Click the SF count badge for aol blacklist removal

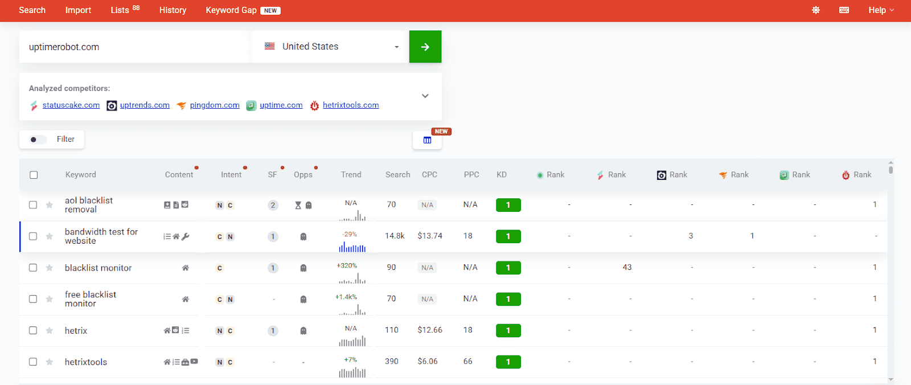[273, 205]
